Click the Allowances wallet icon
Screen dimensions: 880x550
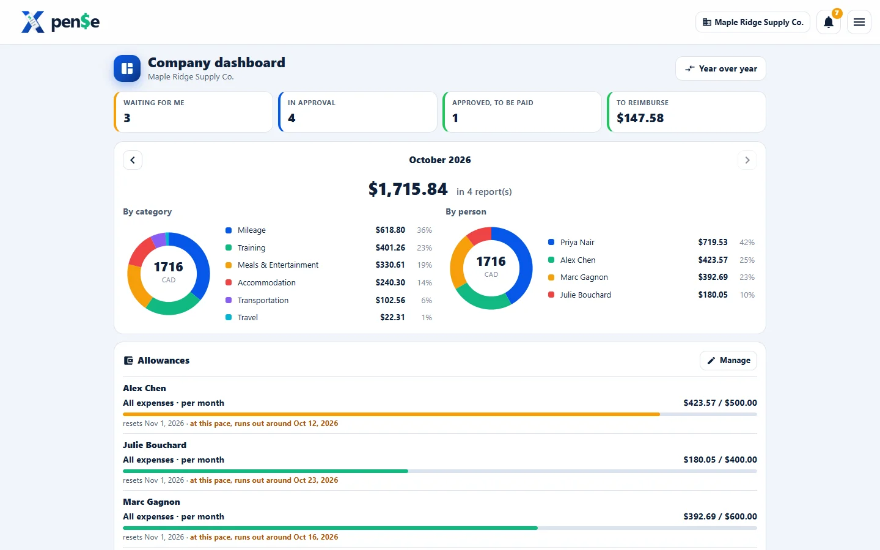(128, 361)
